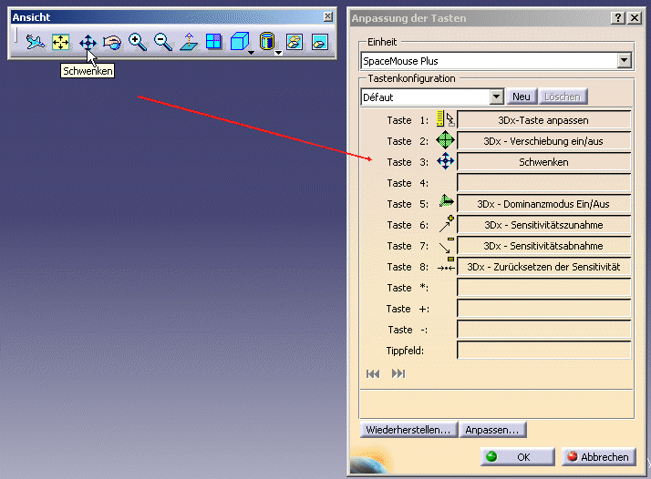651x479 pixels.
Task: Open the SpaceMouse Plus device dropdown
Action: pyautogui.click(x=624, y=60)
